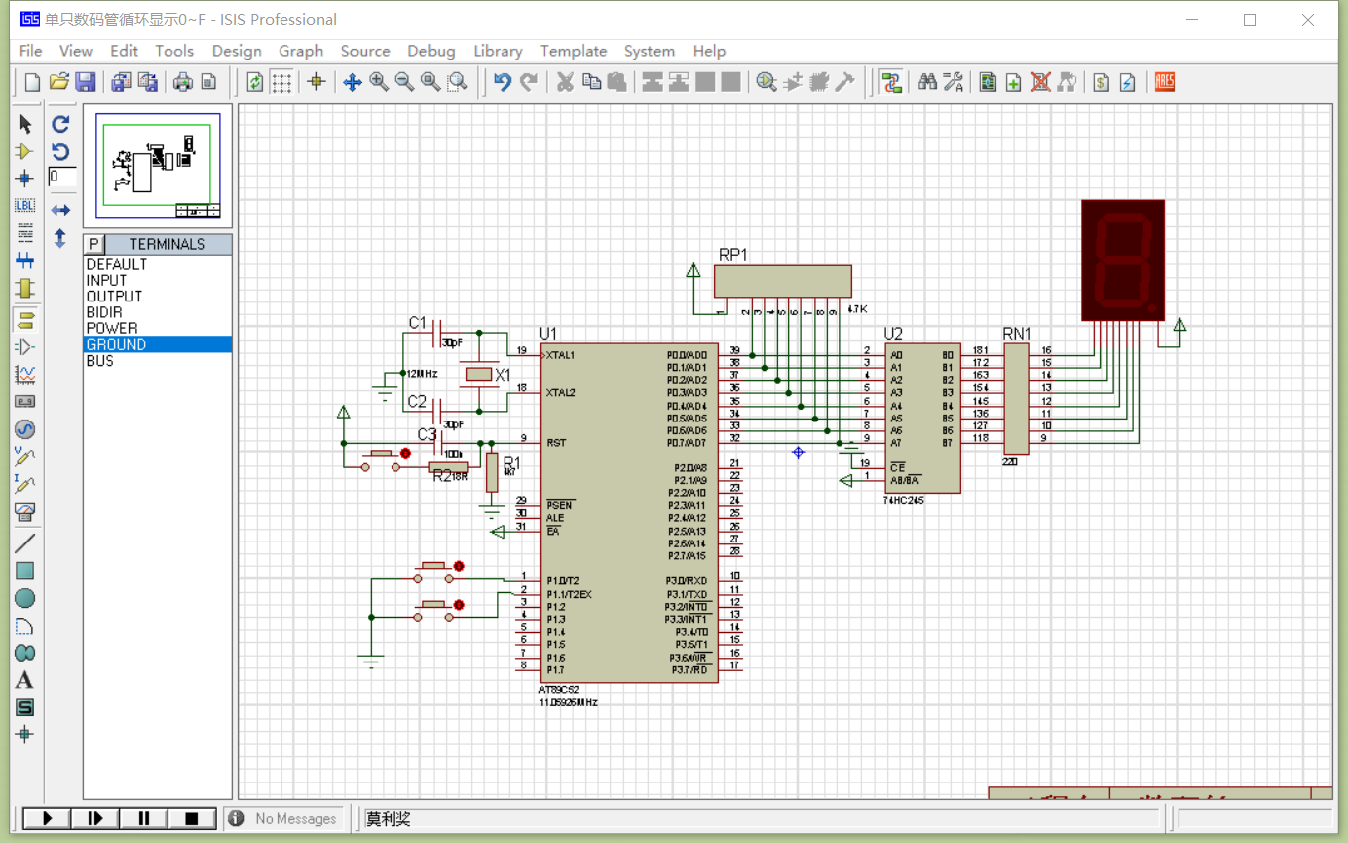Viewport: 1348px width, 843px height.
Task: Select the Wire Label mode tool
Action: point(25,206)
